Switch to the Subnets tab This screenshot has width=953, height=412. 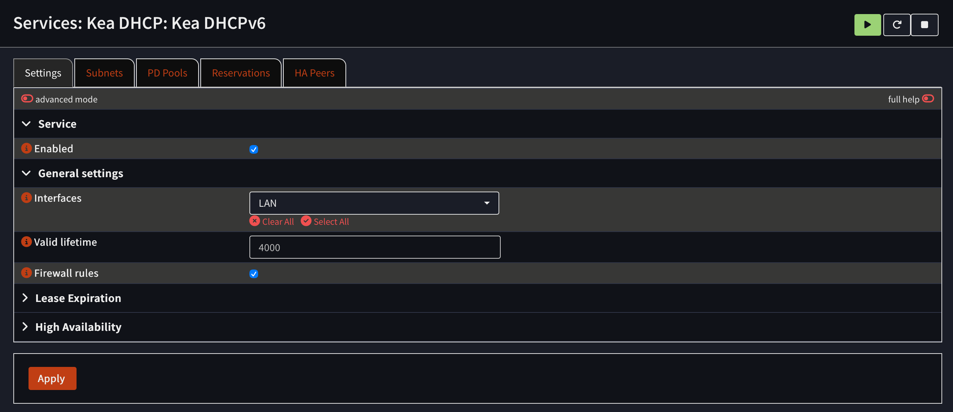[104, 73]
